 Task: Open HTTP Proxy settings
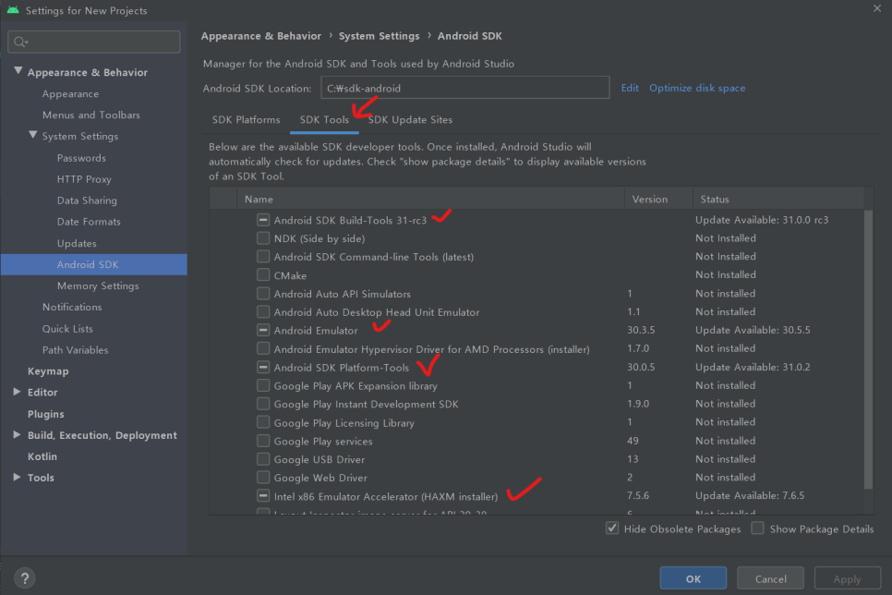tap(84, 179)
